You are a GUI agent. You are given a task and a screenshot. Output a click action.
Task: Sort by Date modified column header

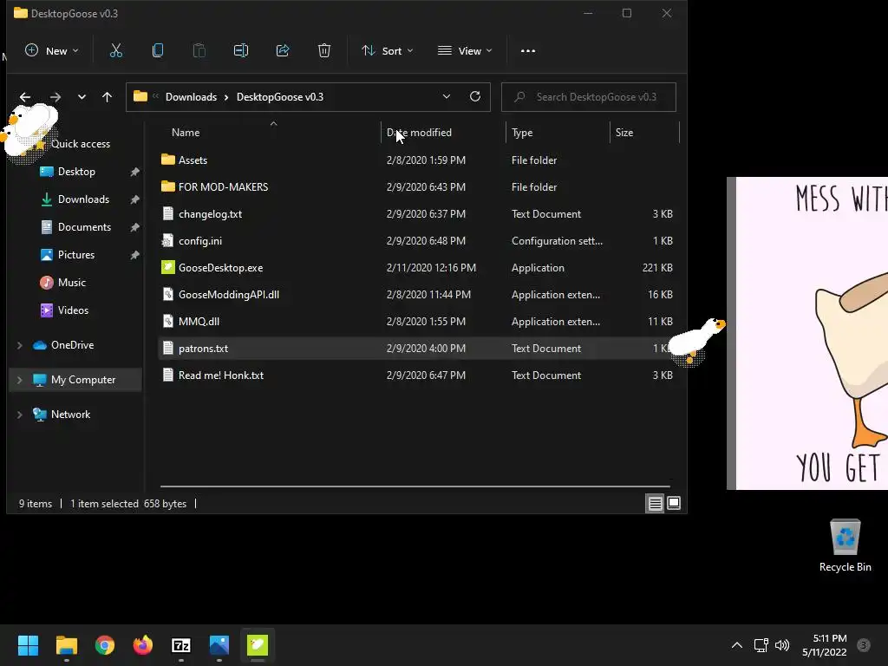tap(443, 133)
